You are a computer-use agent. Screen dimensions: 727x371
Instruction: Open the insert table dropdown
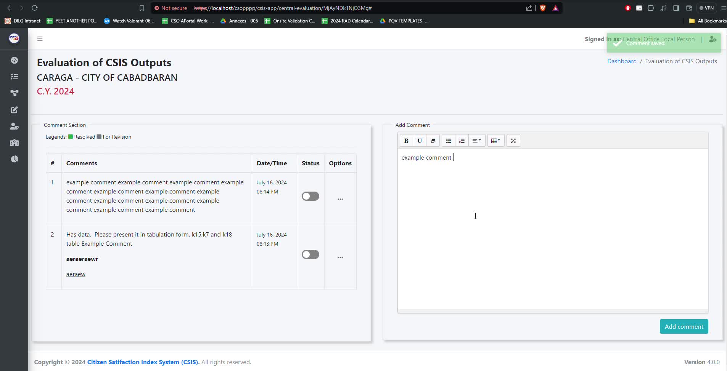pos(495,141)
